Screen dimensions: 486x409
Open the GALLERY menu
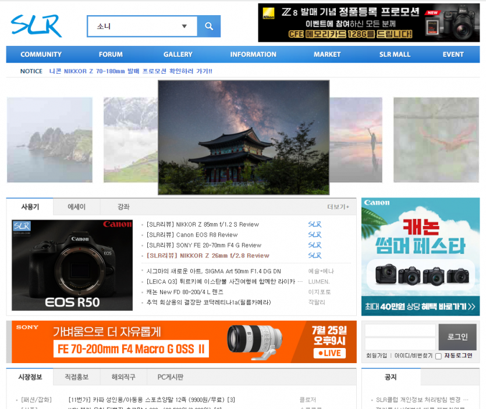178,55
